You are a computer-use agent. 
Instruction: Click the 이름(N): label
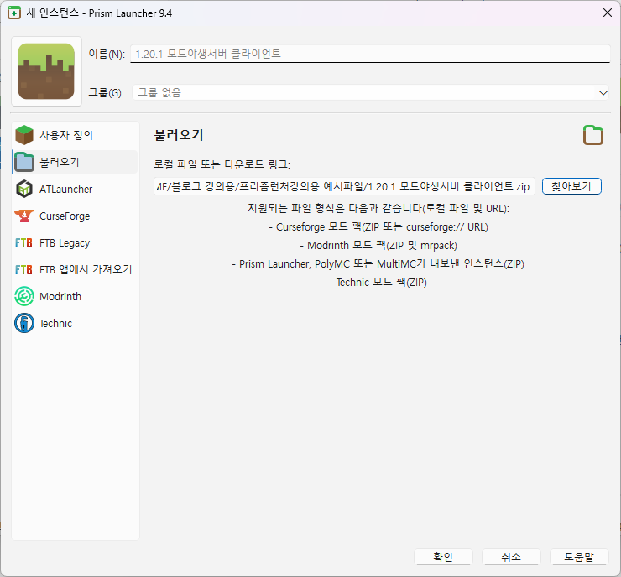coord(107,54)
